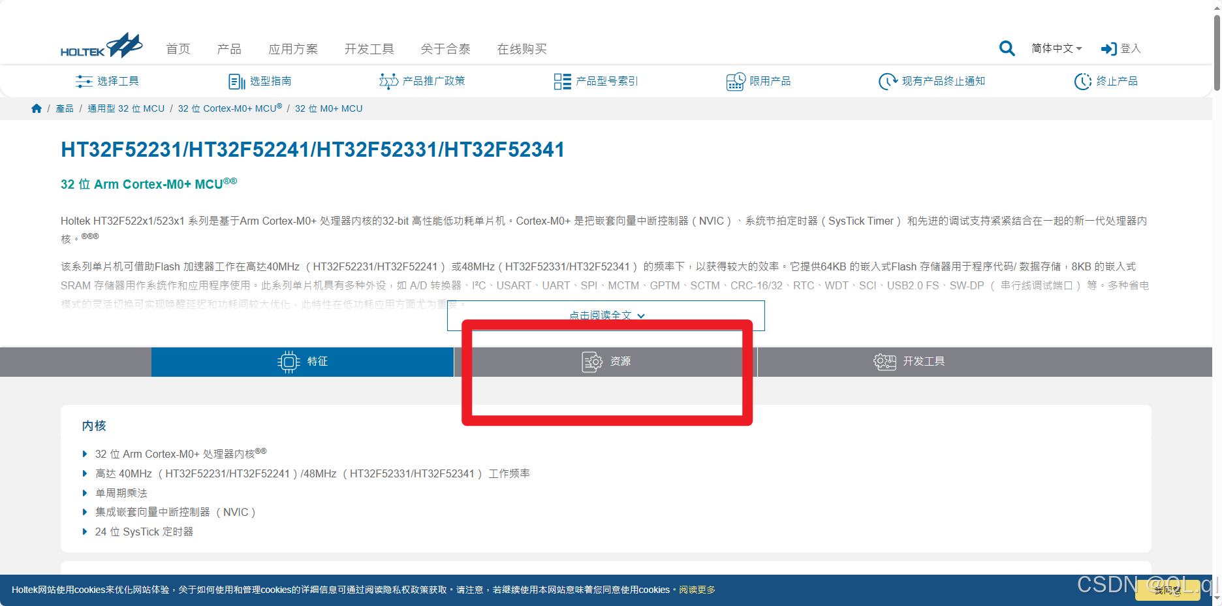The height and width of the screenshot is (606, 1222).
Task: Click the gear document icon on 资源 tab
Action: (592, 362)
